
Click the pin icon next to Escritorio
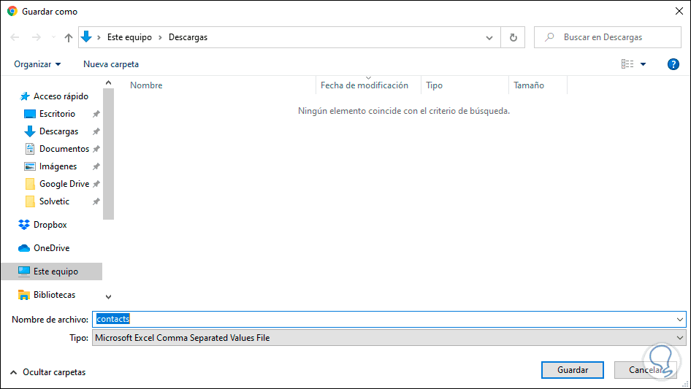(x=96, y=114)
